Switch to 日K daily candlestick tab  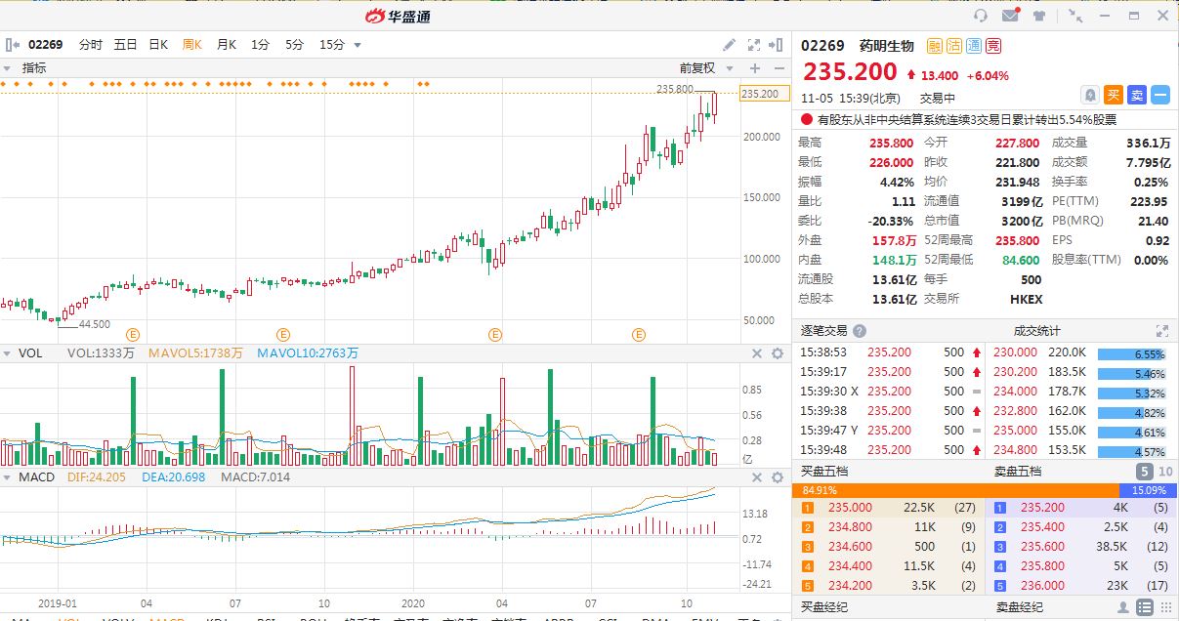(158, 45)
